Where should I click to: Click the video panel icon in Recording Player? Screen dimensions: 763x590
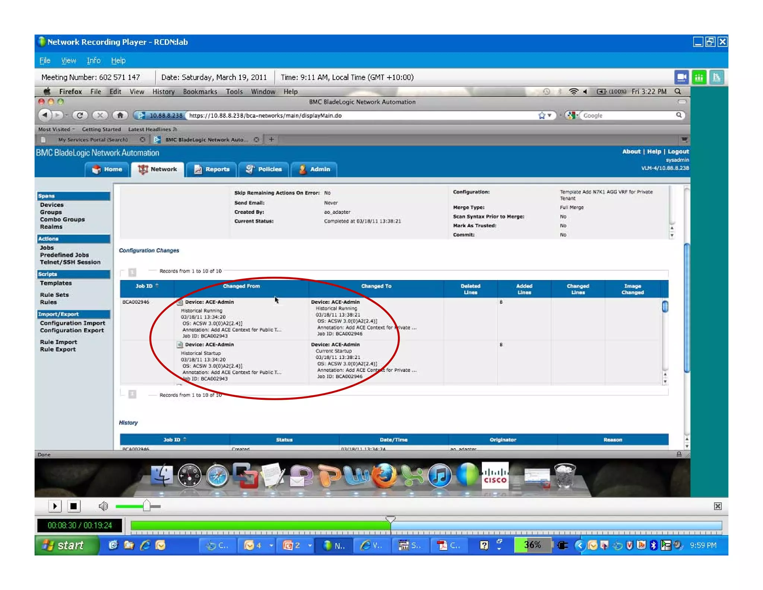click(x=681, y=77)
